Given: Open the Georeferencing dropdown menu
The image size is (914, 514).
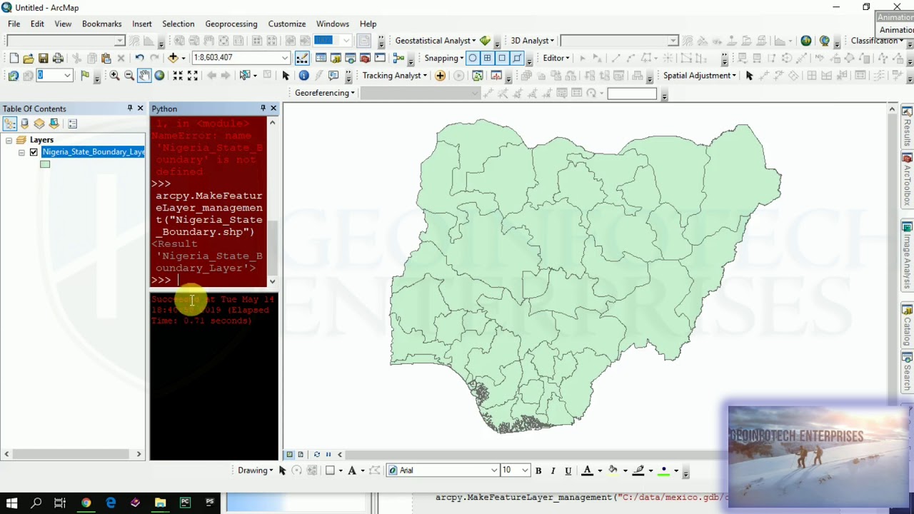Looking at the screenshot, I should point(324,93).
